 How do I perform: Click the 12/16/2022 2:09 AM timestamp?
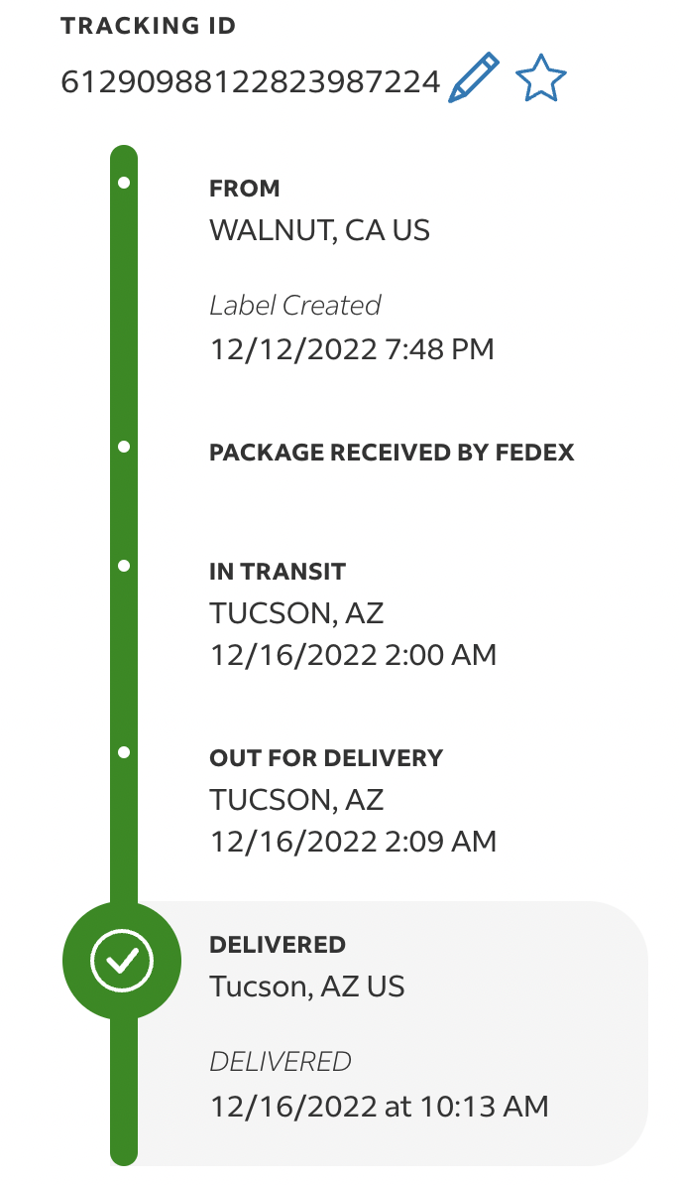(x=353, y=842)
